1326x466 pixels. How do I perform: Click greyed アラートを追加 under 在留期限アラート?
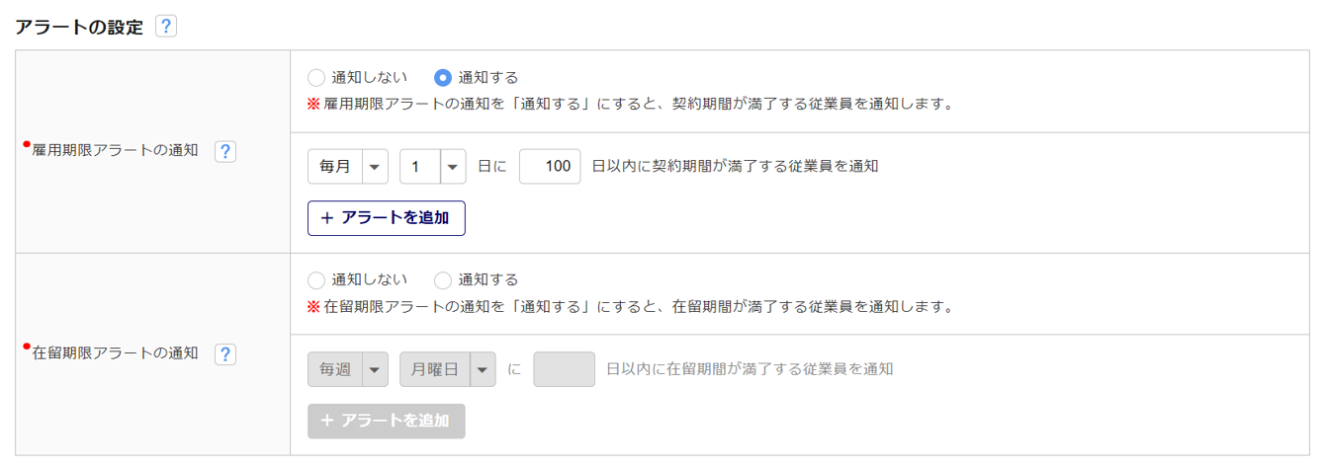coord(386,421)
